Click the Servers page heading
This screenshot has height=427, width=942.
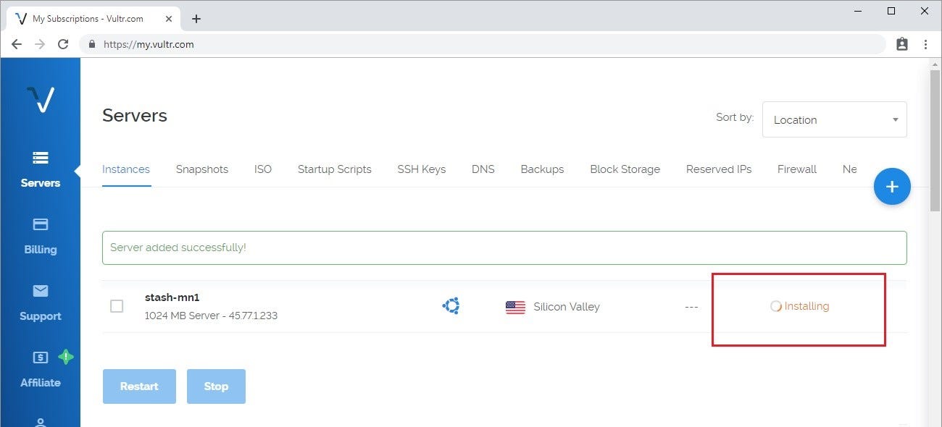coord(135,116)
